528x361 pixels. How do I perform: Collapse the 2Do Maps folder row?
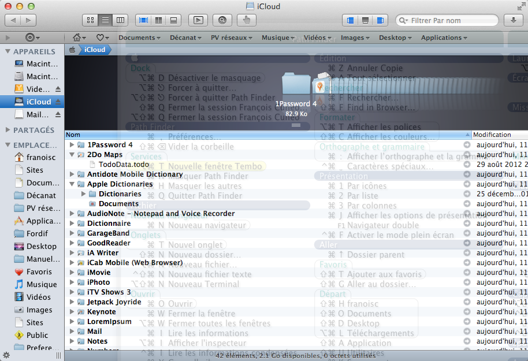tap(72, 155)
